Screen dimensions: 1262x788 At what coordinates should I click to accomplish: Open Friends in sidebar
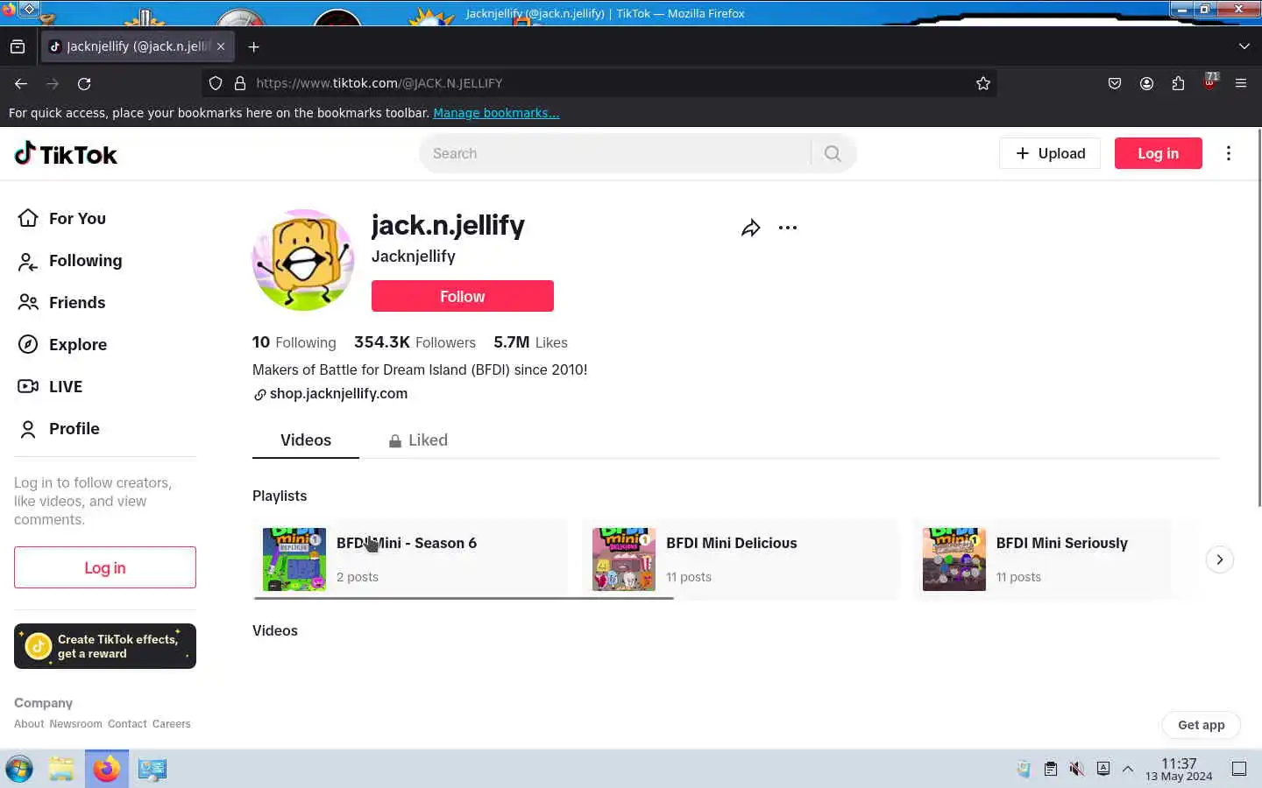(61, 302)
